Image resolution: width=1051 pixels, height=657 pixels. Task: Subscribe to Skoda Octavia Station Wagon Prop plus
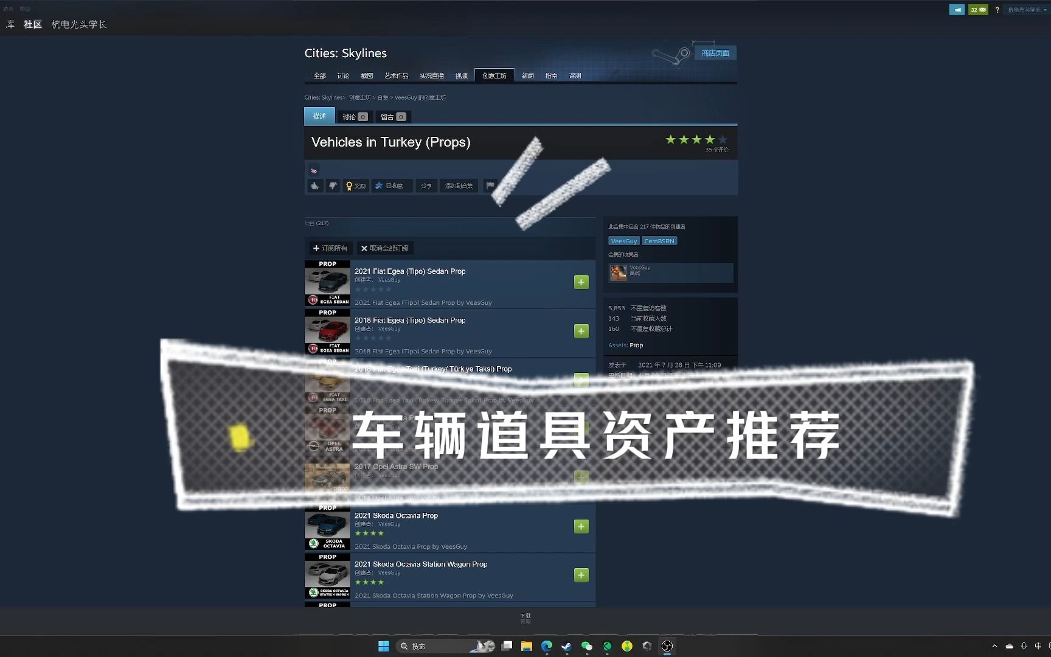pyautogui.click(x=581, y=575)
